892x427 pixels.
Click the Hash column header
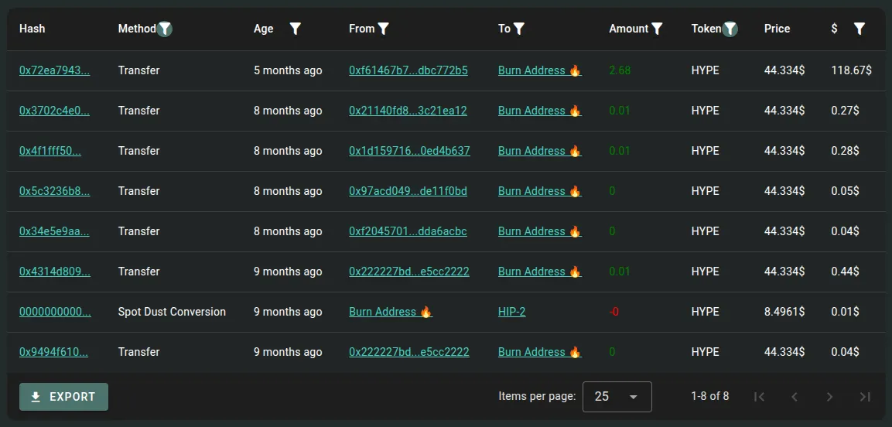[x=32, y=29]
